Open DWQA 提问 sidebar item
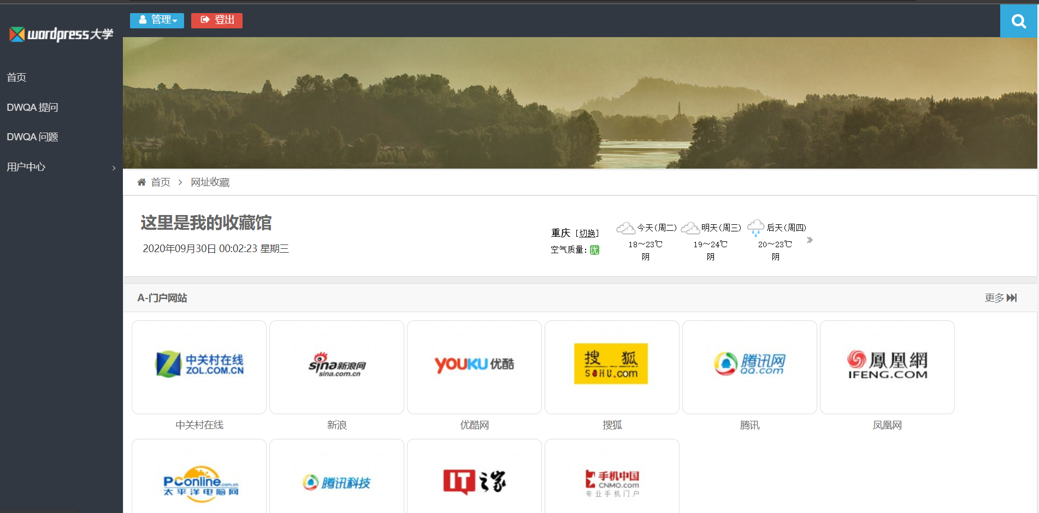 point(32,108)
